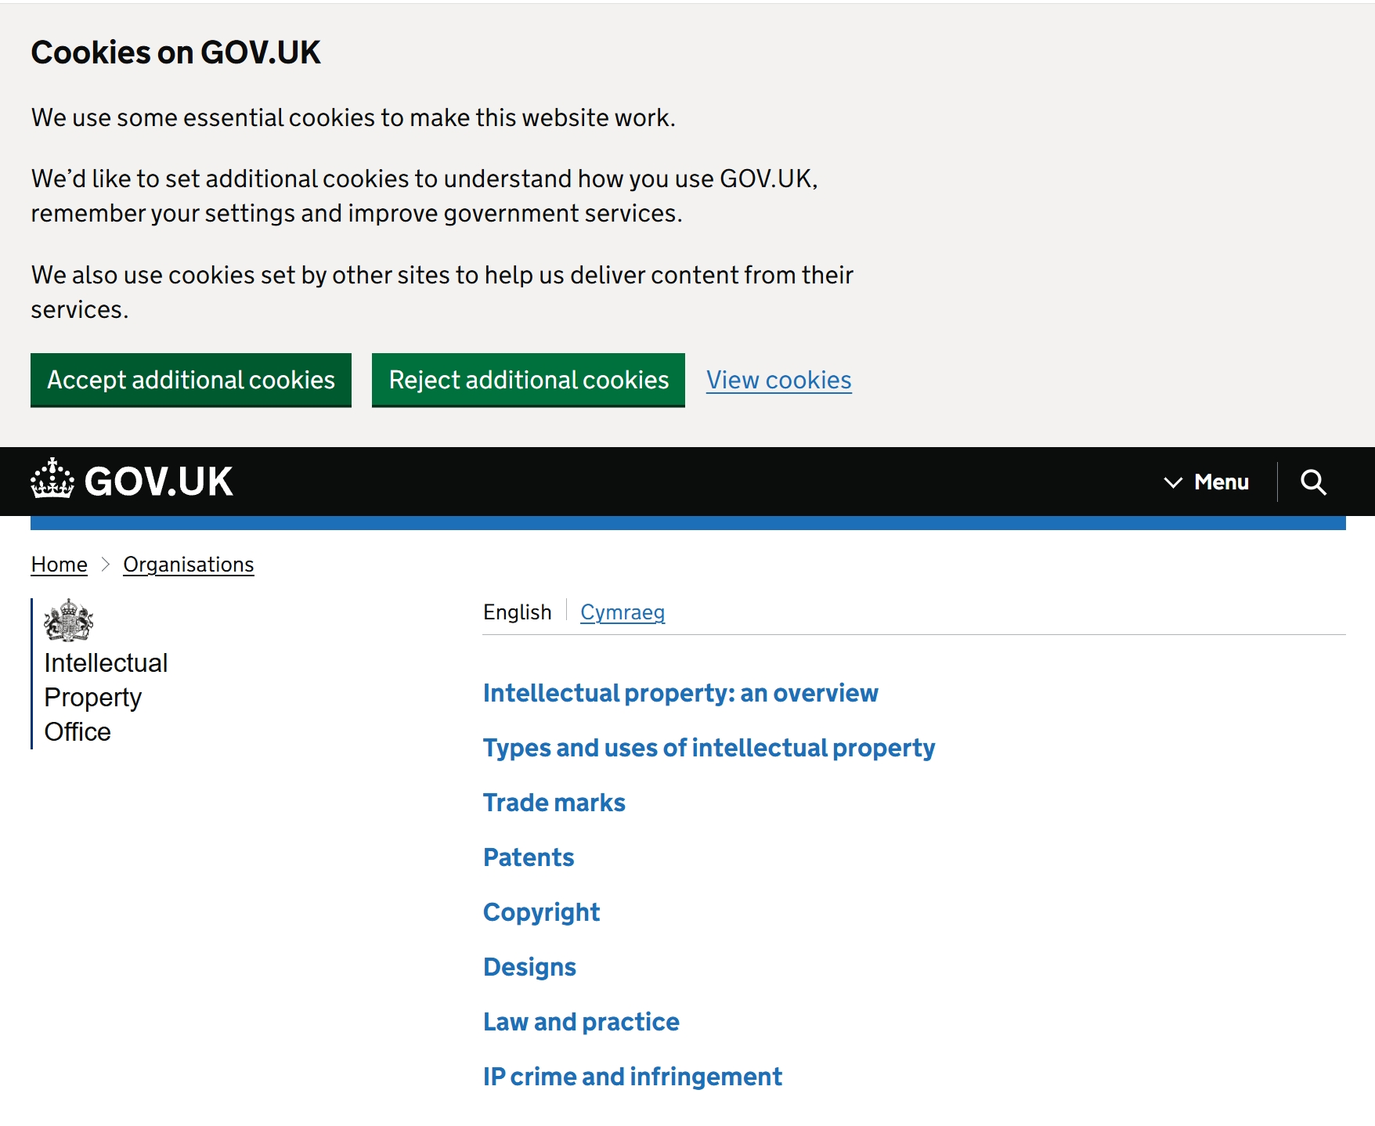Open IP crime and infringement
The image size is (1375, 1126).
tap(633, 1077)
